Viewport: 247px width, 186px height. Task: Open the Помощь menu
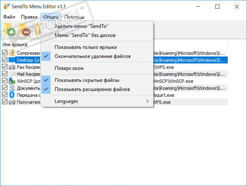[74, 17]
